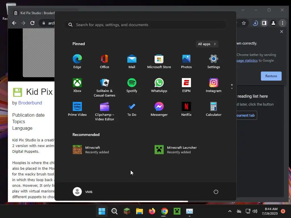Viewport: 291px width, 218px height.
Task: Switch to Chrome on the taskbar
Action: 165,211
